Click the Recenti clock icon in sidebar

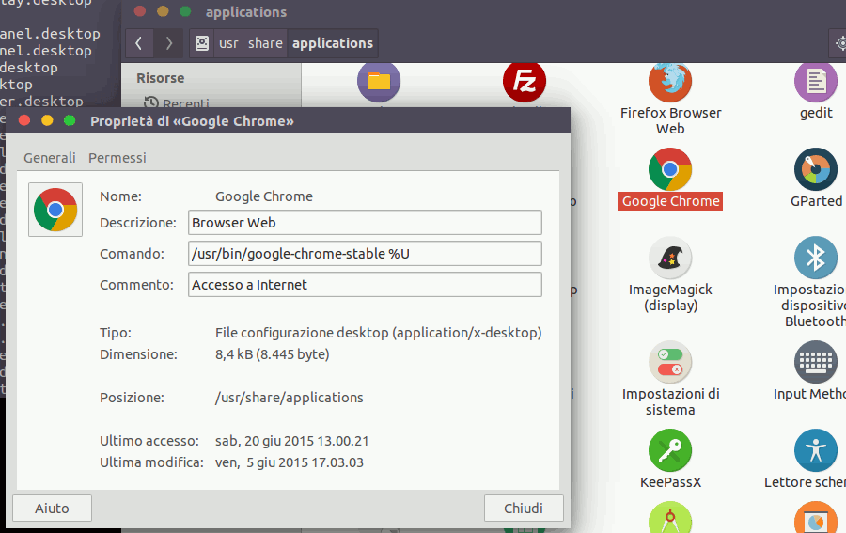pyautogui.click(x=151, y=102)
